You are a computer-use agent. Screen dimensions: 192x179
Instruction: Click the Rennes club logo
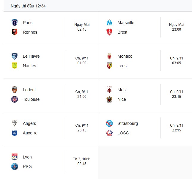tap(15, 32)
